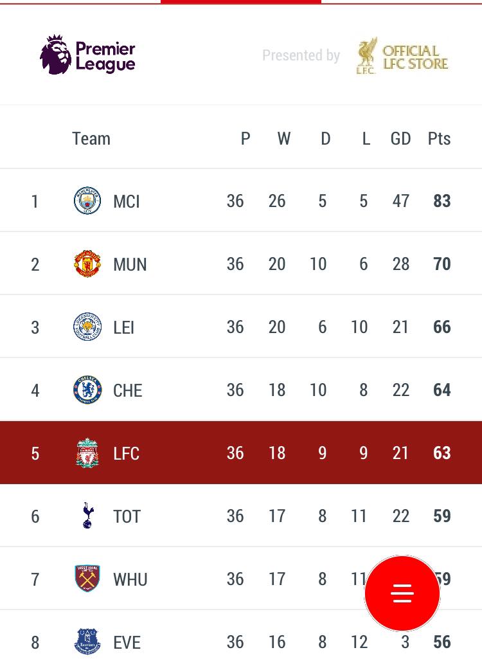Click the Tottenham cockerel crest
The width and height of the screenshot is (482, 668).
coord(87,516)
